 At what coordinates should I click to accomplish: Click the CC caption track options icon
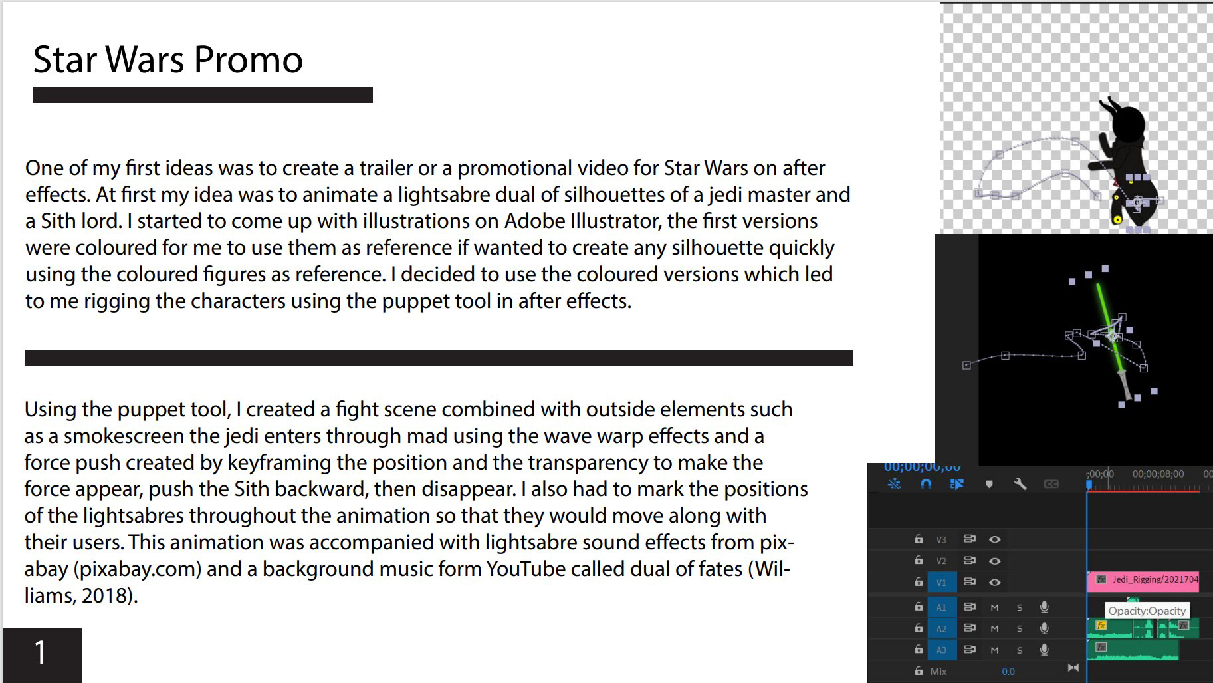(1051, 484)
